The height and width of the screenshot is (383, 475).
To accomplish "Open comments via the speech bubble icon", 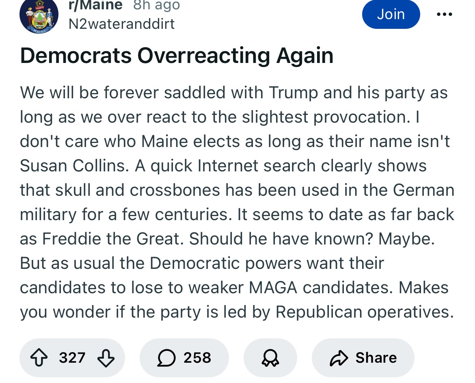I will [166, 358].
